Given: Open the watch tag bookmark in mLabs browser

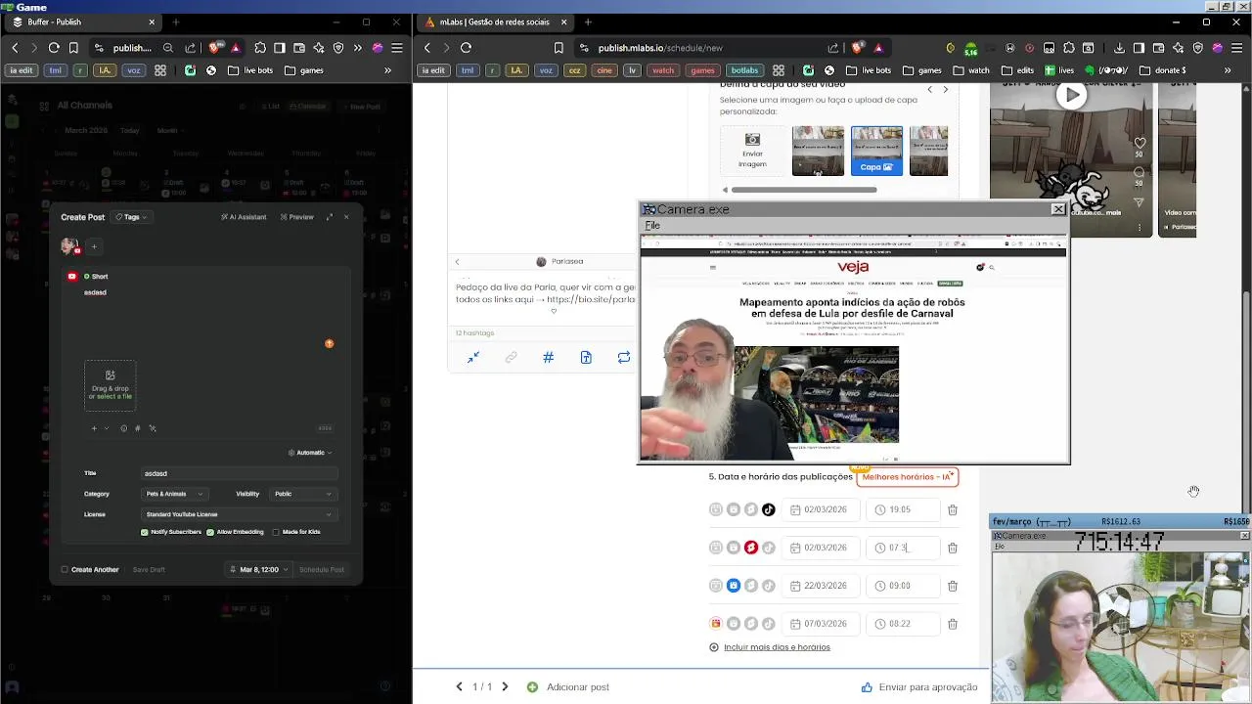Looking at the screenshot, I should point(663,70).
